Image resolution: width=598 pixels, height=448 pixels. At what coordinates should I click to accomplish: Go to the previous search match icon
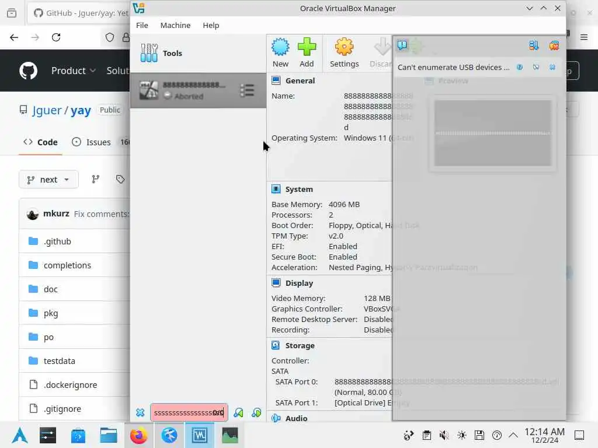coord(238,412)
